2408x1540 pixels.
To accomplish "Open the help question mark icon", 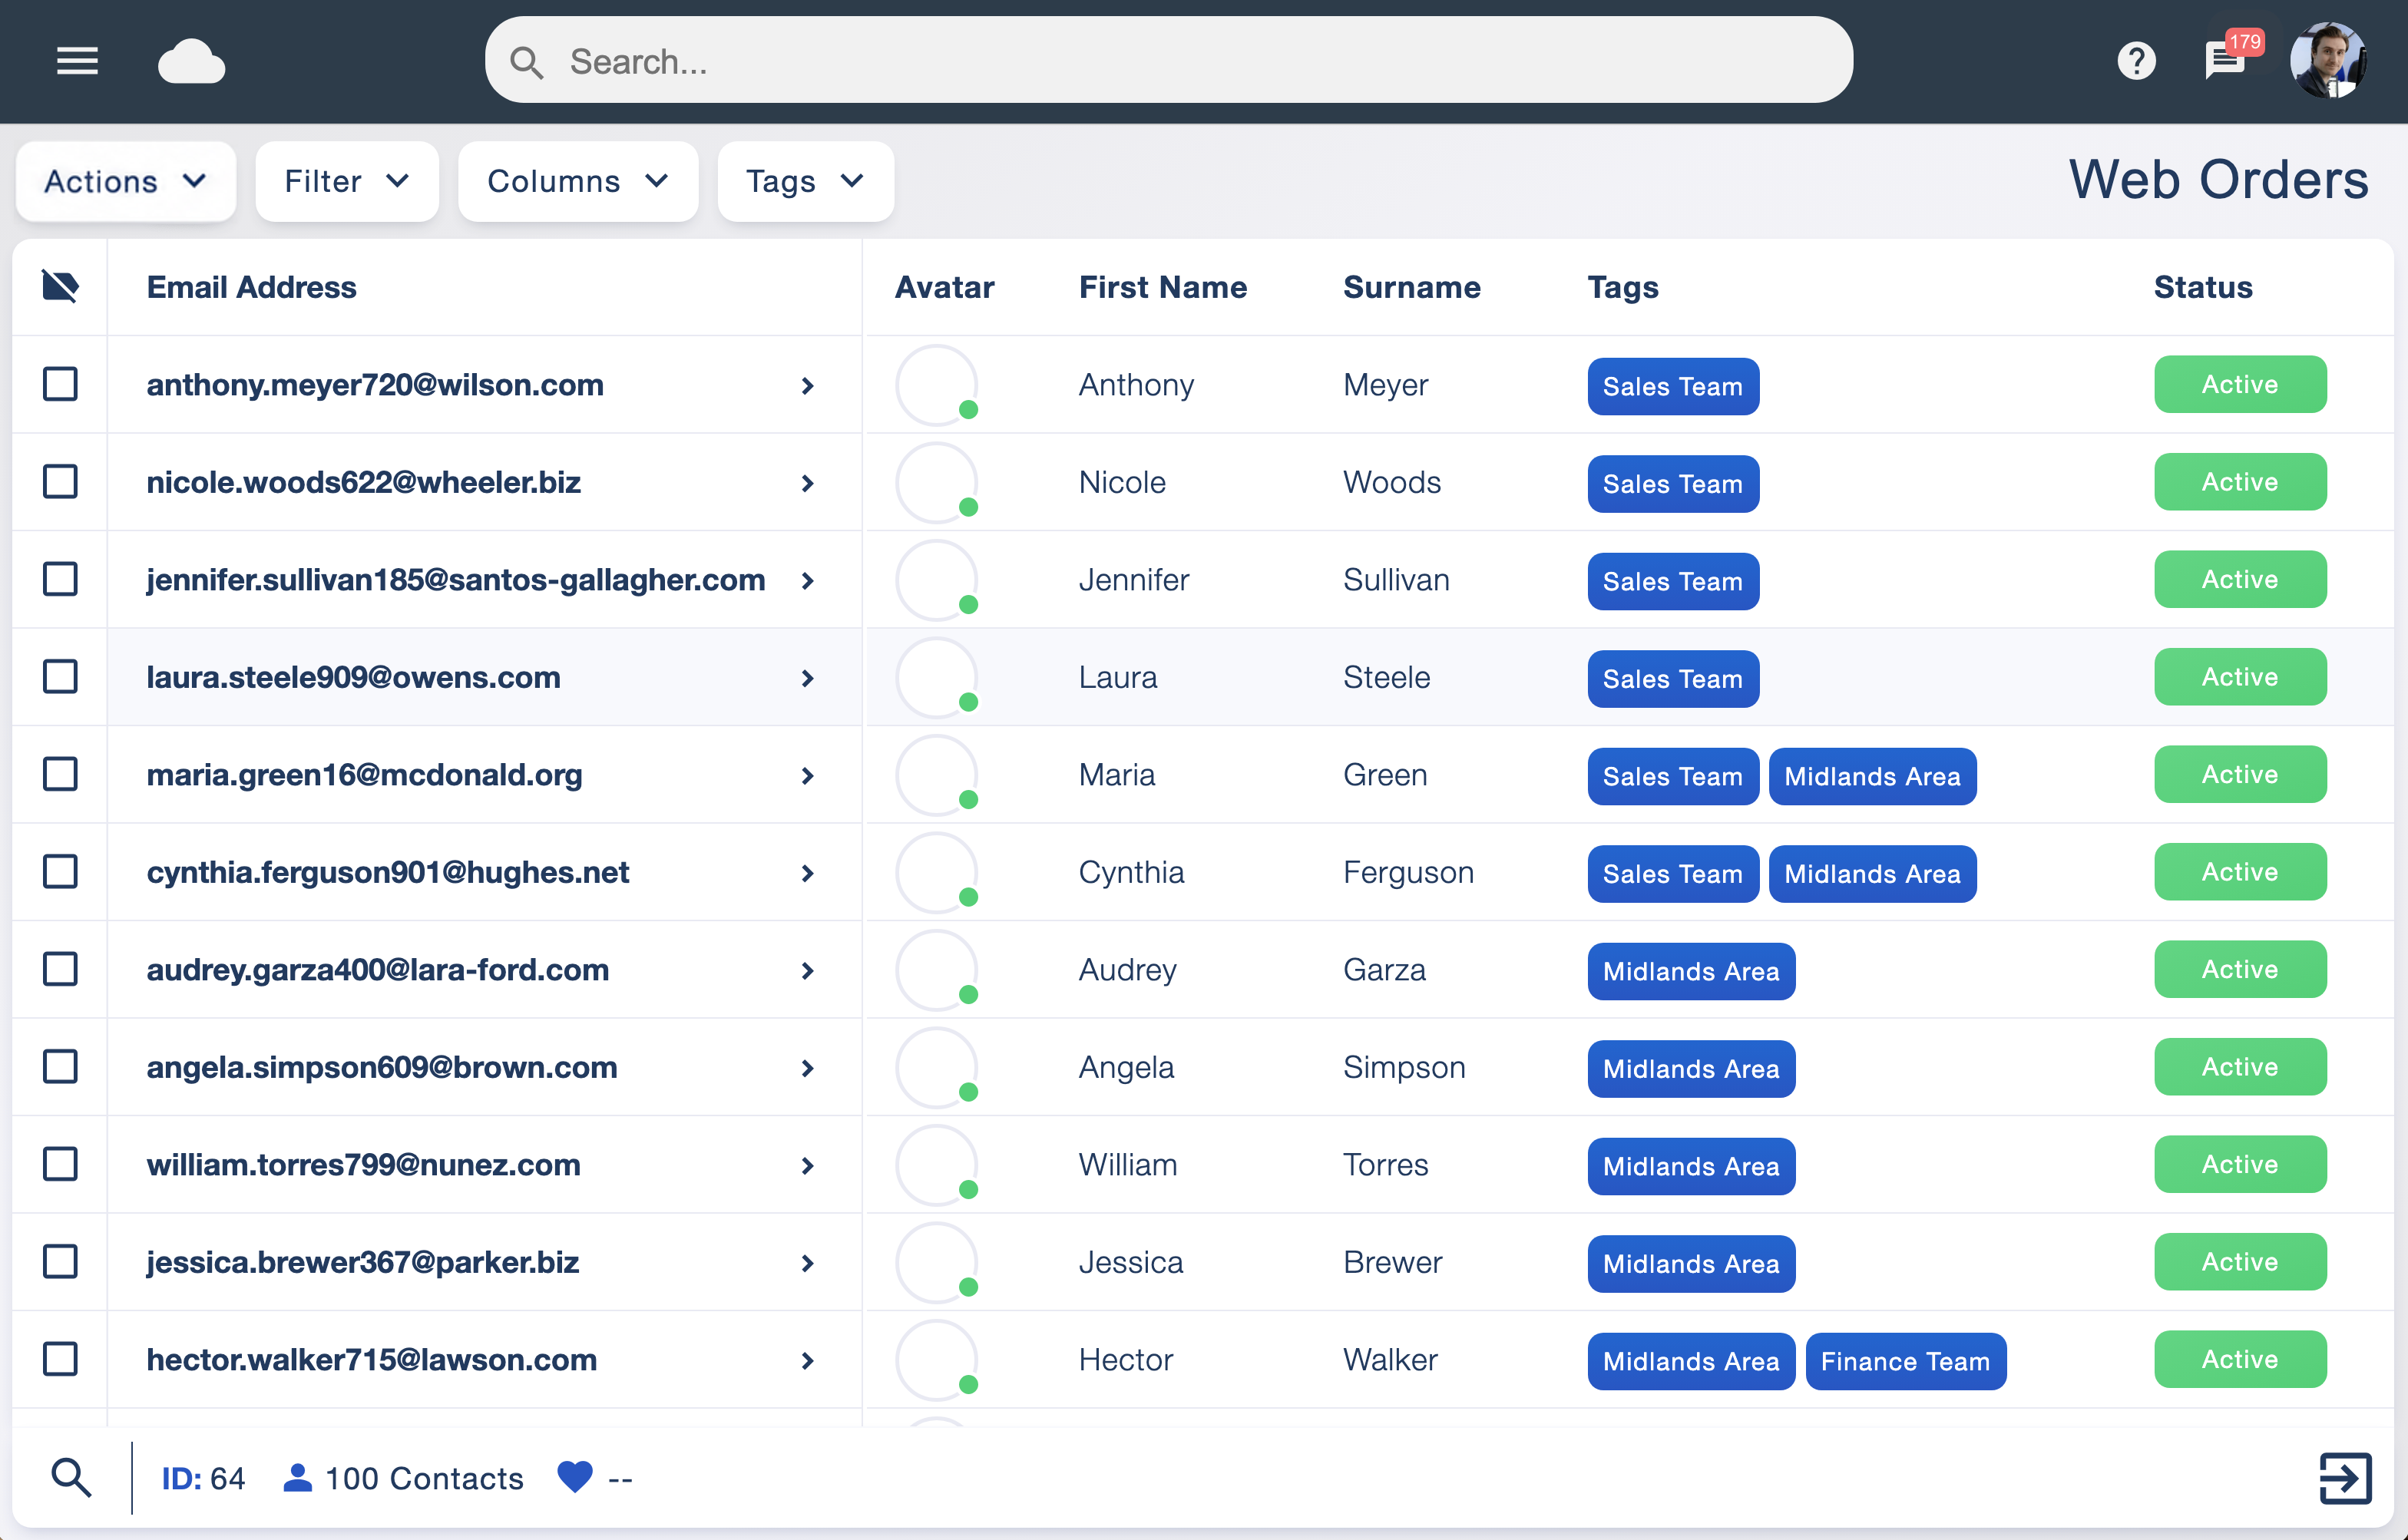I will tap(2136, 61).
